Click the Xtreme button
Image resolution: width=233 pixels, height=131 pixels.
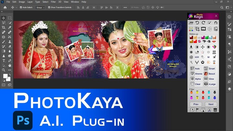tap(196, 74)
